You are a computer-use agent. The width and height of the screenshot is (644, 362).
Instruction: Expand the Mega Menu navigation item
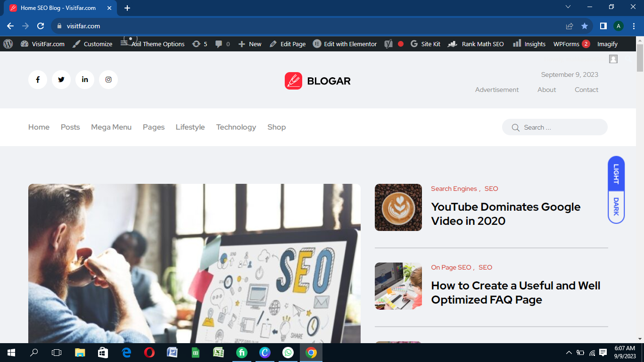tap(111, 127)
